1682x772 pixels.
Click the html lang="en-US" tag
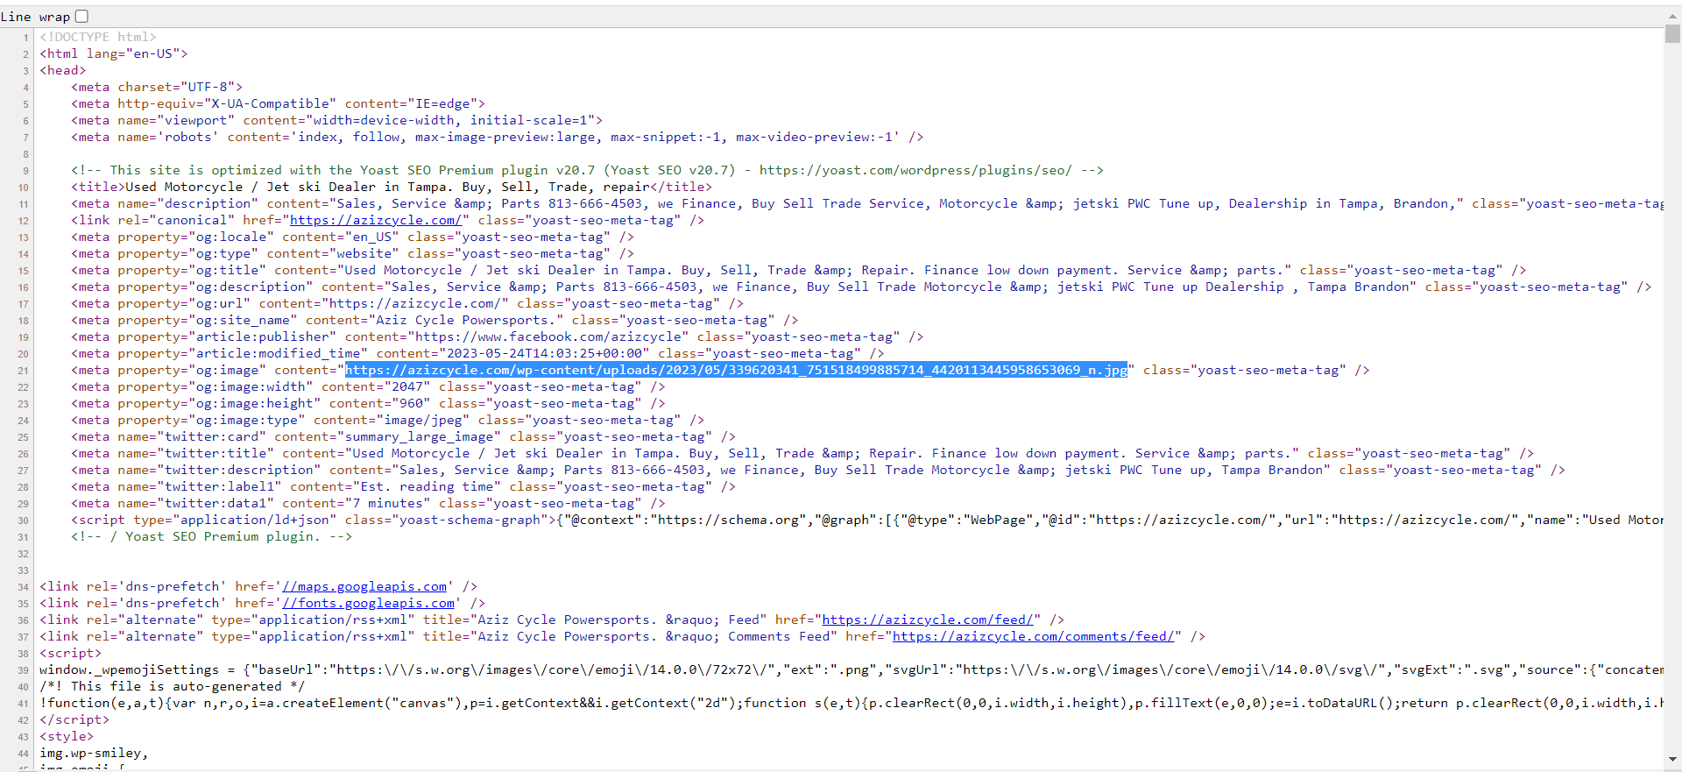[113, 53]
